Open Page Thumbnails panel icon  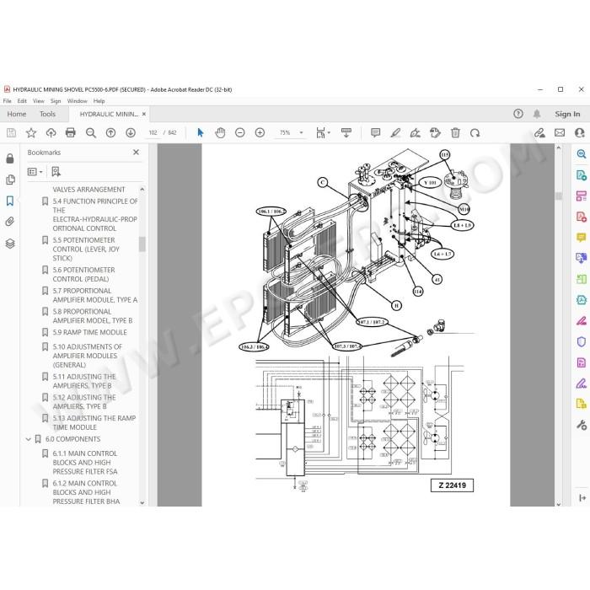[10, 180]
